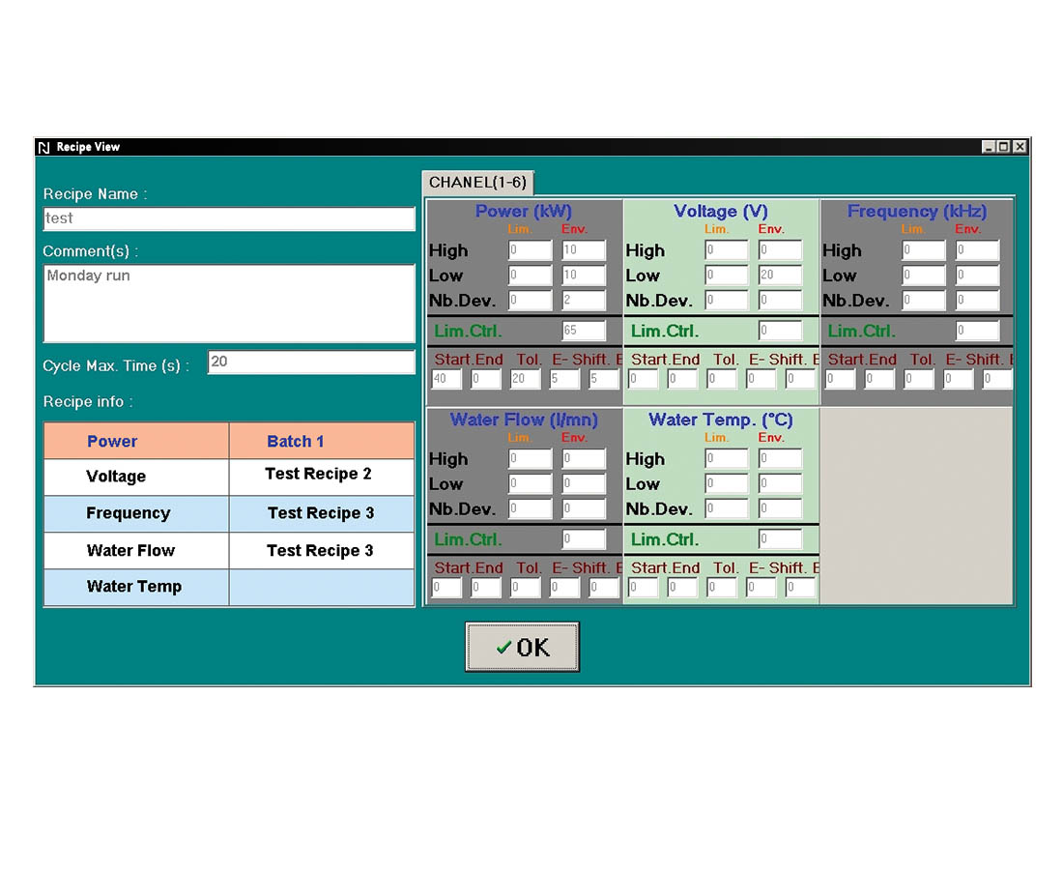Click the Recipe Name field containing test

pos(229,219)
